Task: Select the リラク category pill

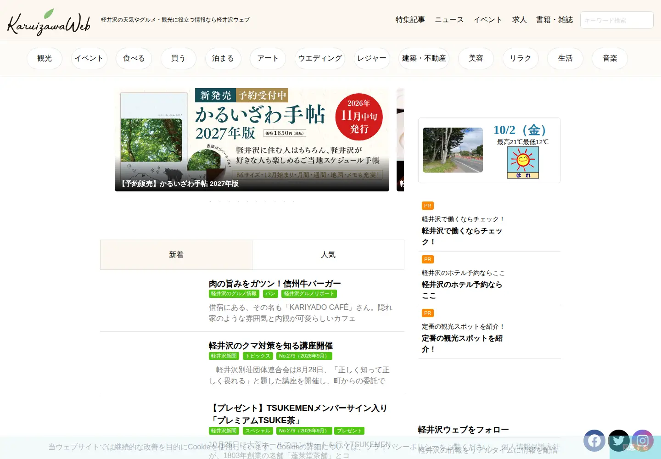Action: [x=521, y=58]
